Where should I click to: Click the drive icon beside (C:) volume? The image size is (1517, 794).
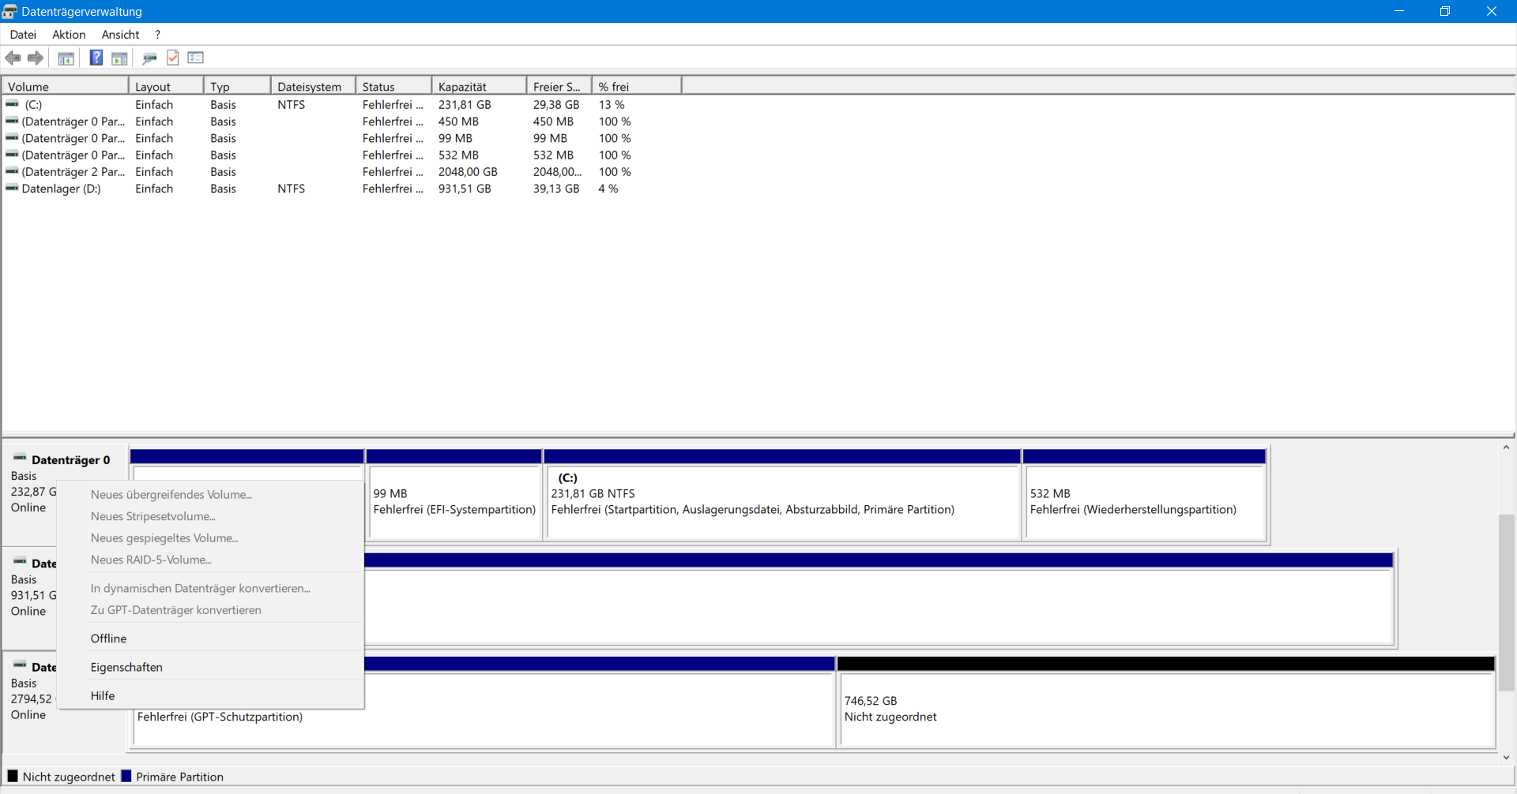(x=12, y=104)
